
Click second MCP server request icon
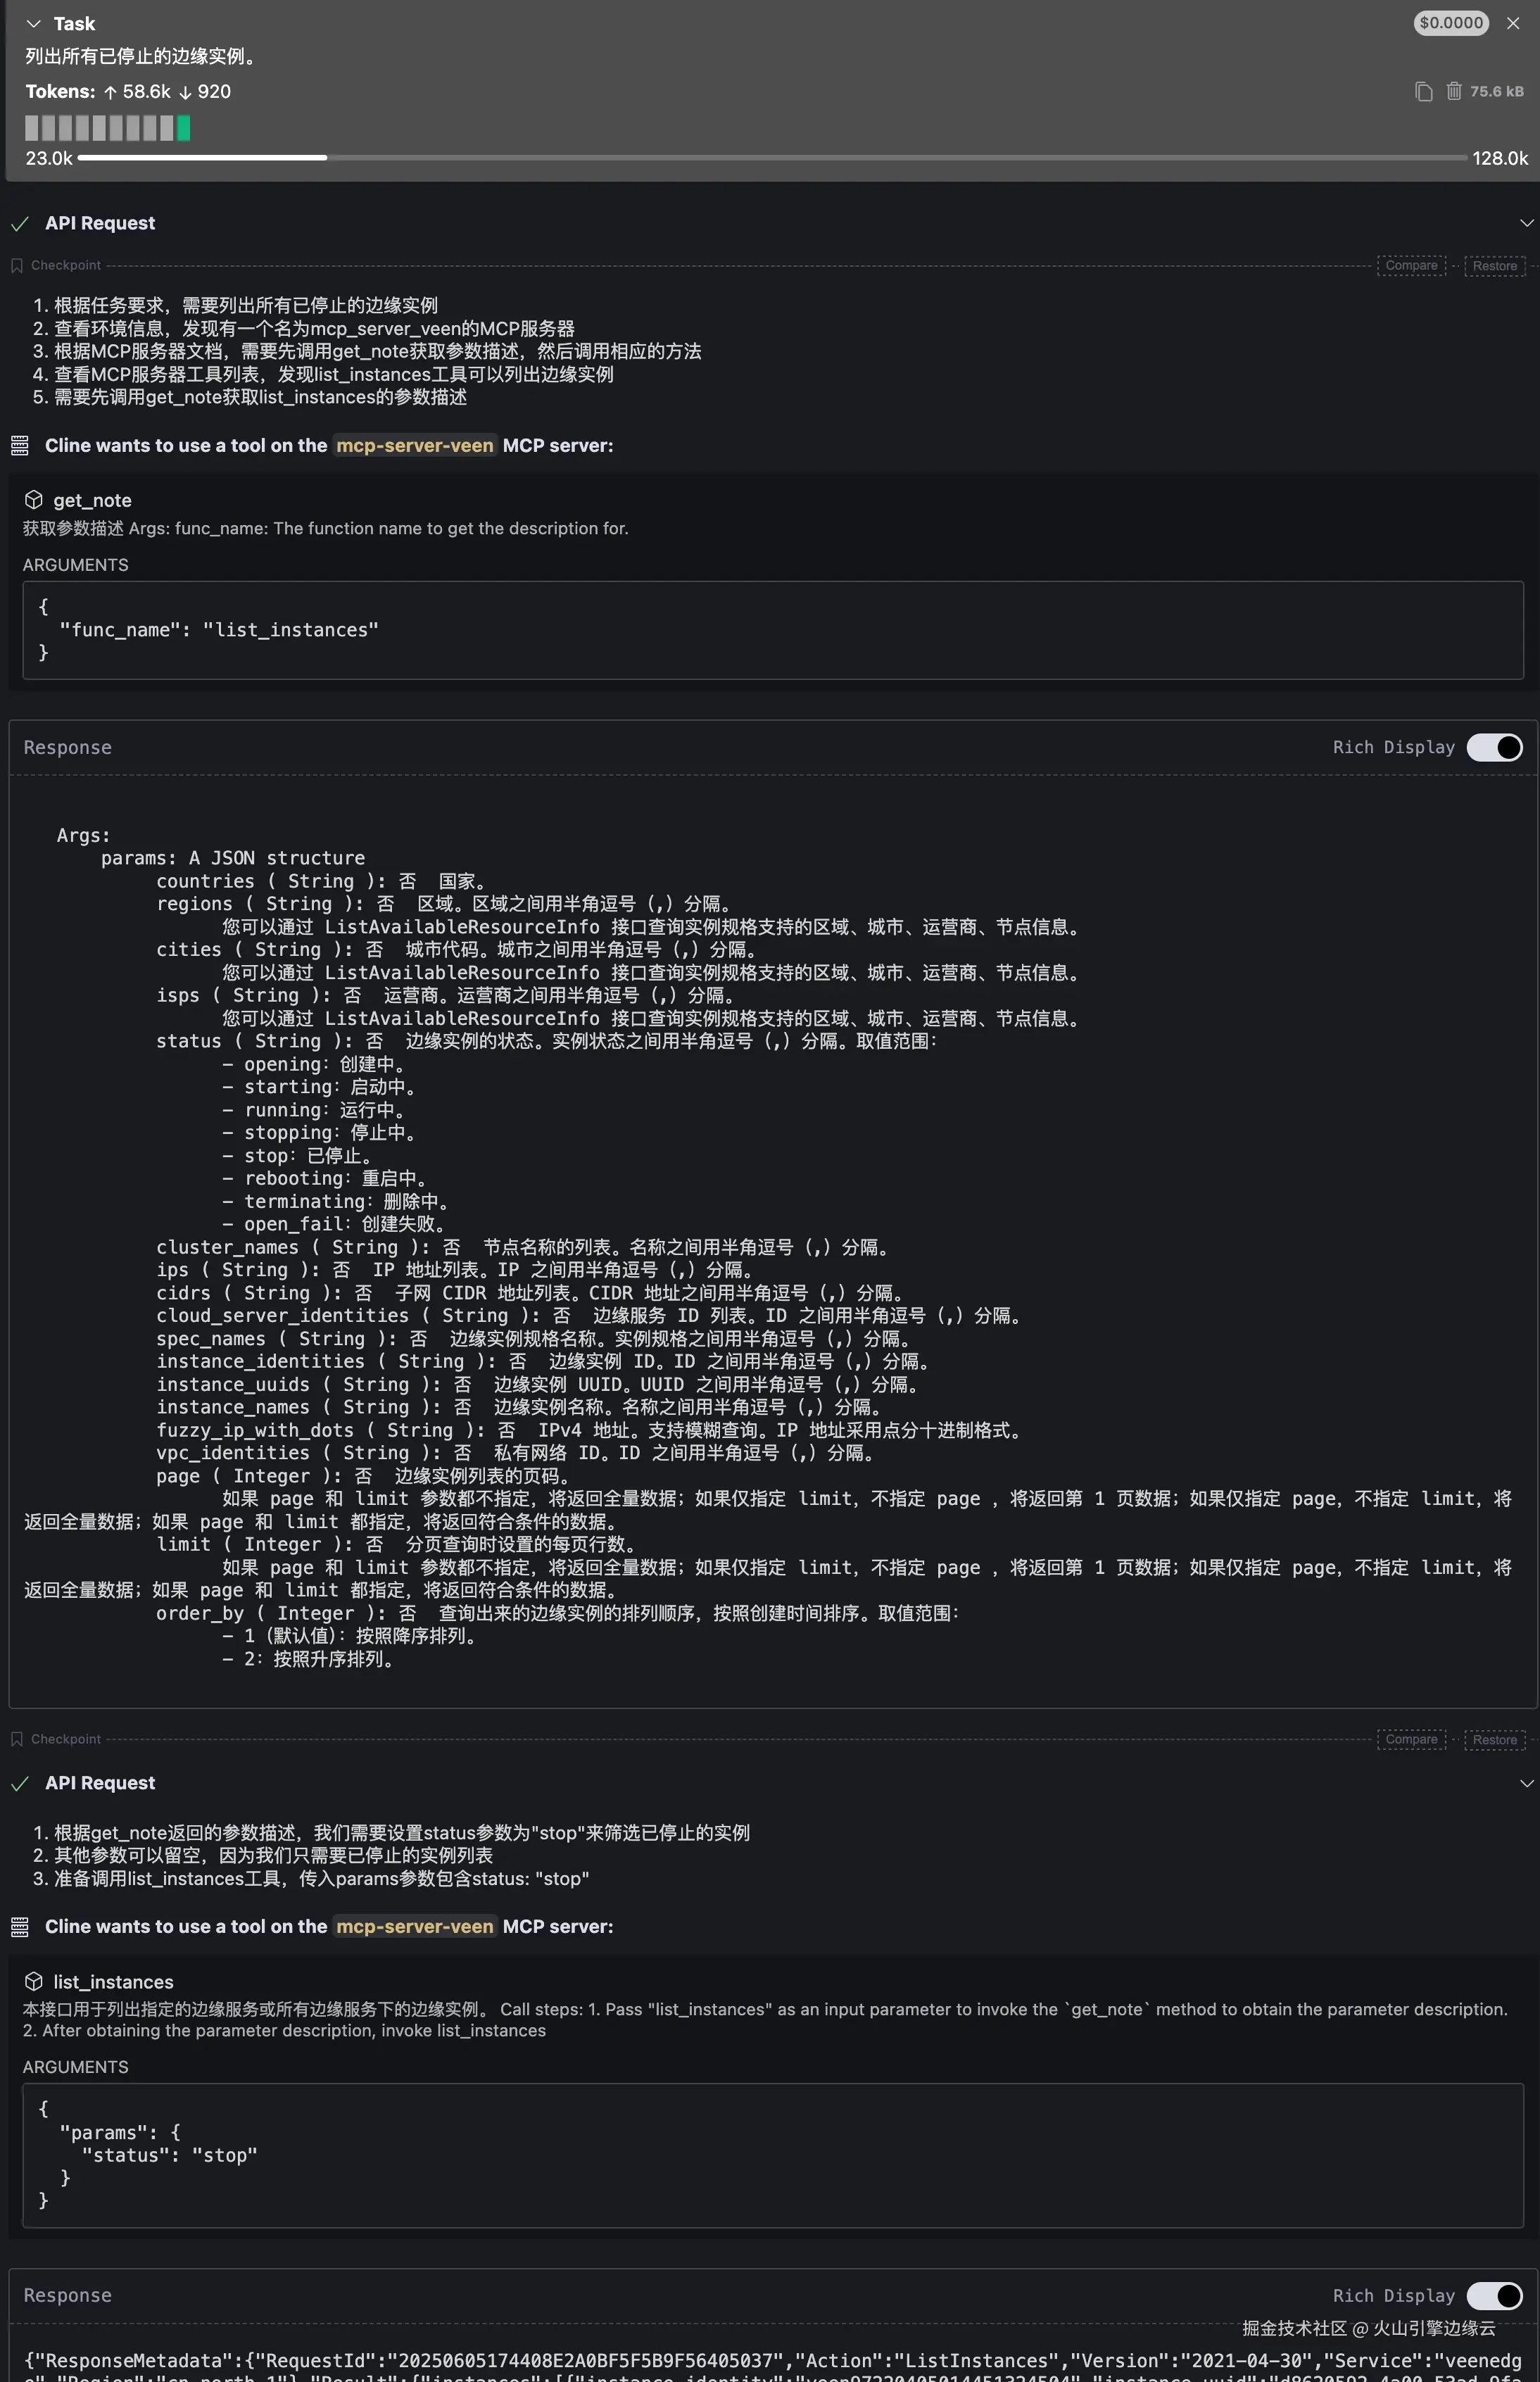(19, 1927)
